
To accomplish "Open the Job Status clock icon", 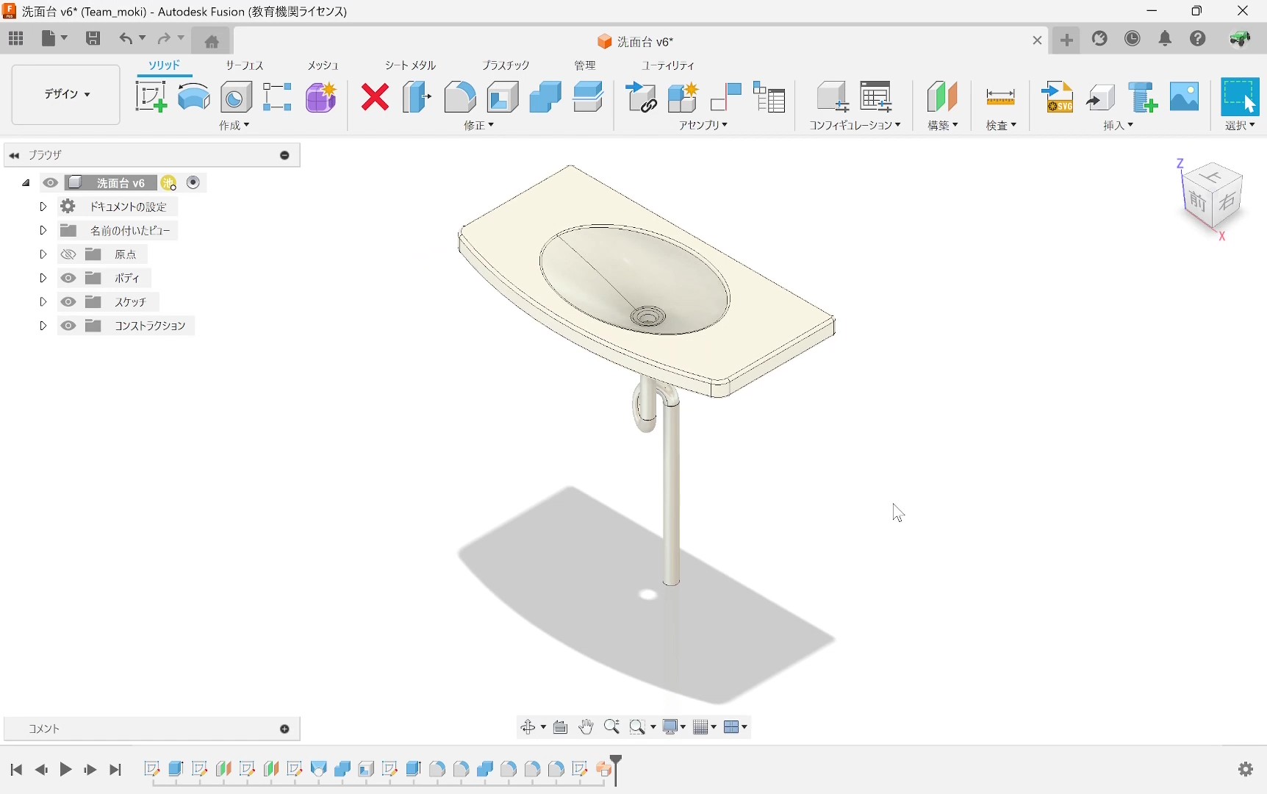I will pyautogui.click(x=1133, y=39).
